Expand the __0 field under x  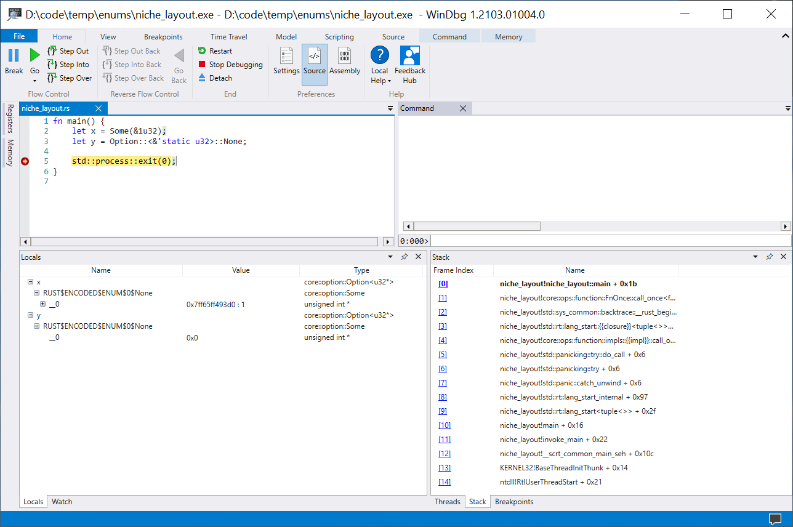click(x=42, y=304)
